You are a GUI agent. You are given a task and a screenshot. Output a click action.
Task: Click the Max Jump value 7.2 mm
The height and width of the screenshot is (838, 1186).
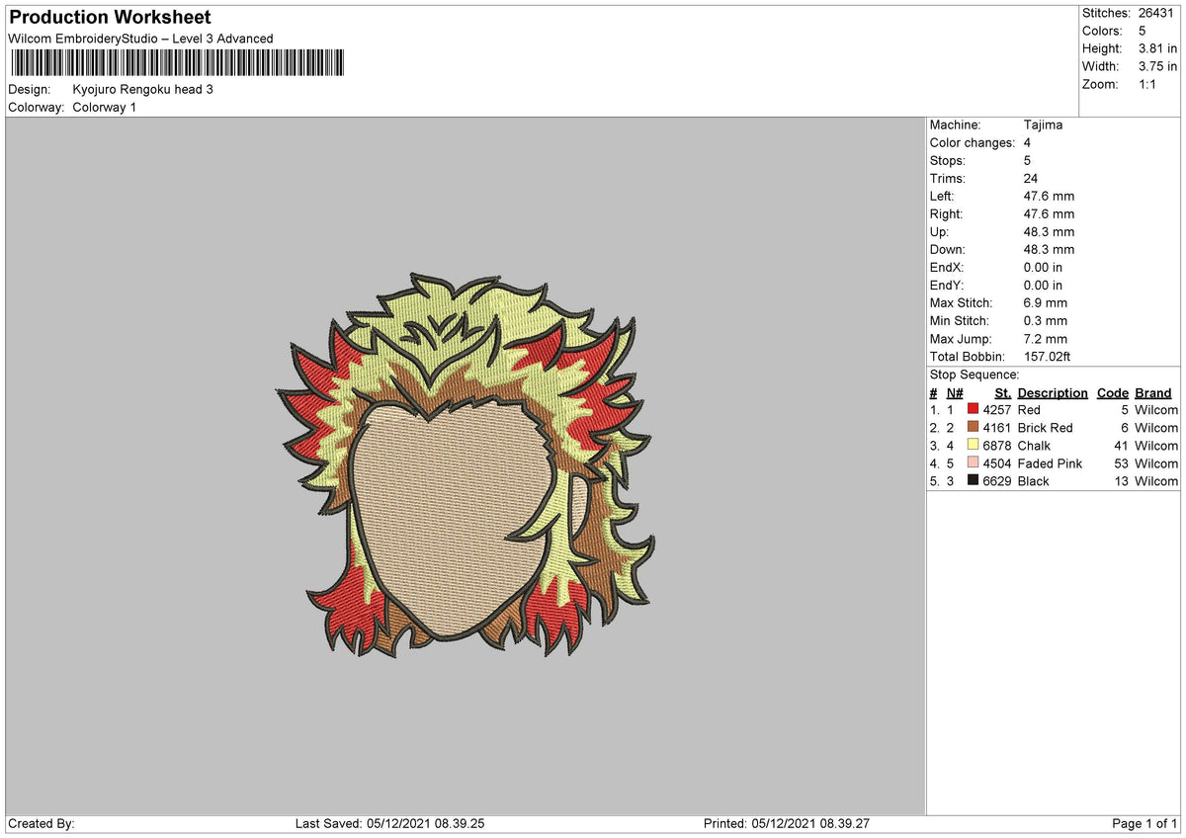[x=1047, y=338]
